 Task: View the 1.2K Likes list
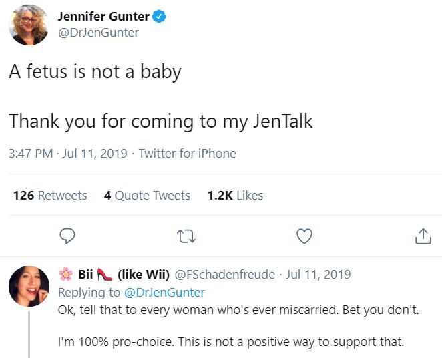(235, 195)
